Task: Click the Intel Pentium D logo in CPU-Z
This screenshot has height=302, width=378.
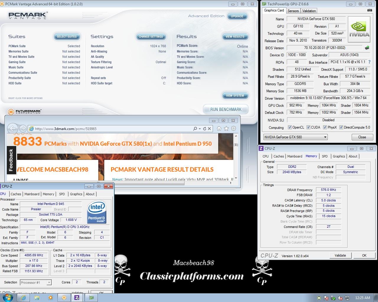Action: coord(97,212)
